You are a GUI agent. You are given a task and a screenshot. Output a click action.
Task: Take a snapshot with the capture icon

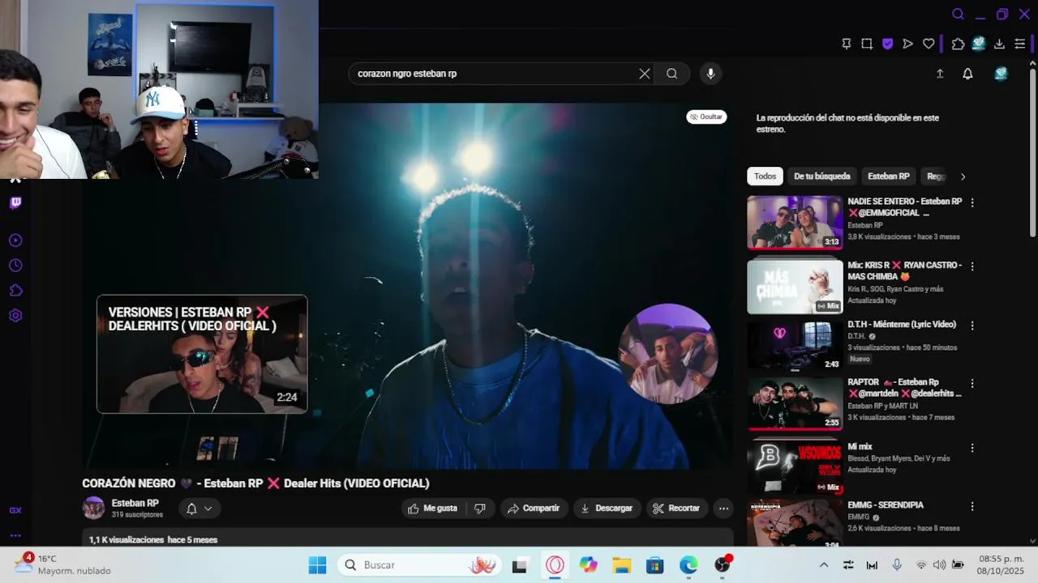(867, 44)
